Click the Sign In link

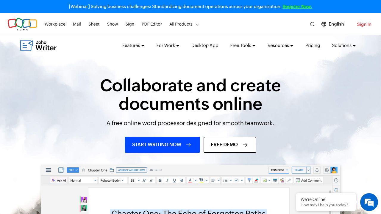[364, 24]
